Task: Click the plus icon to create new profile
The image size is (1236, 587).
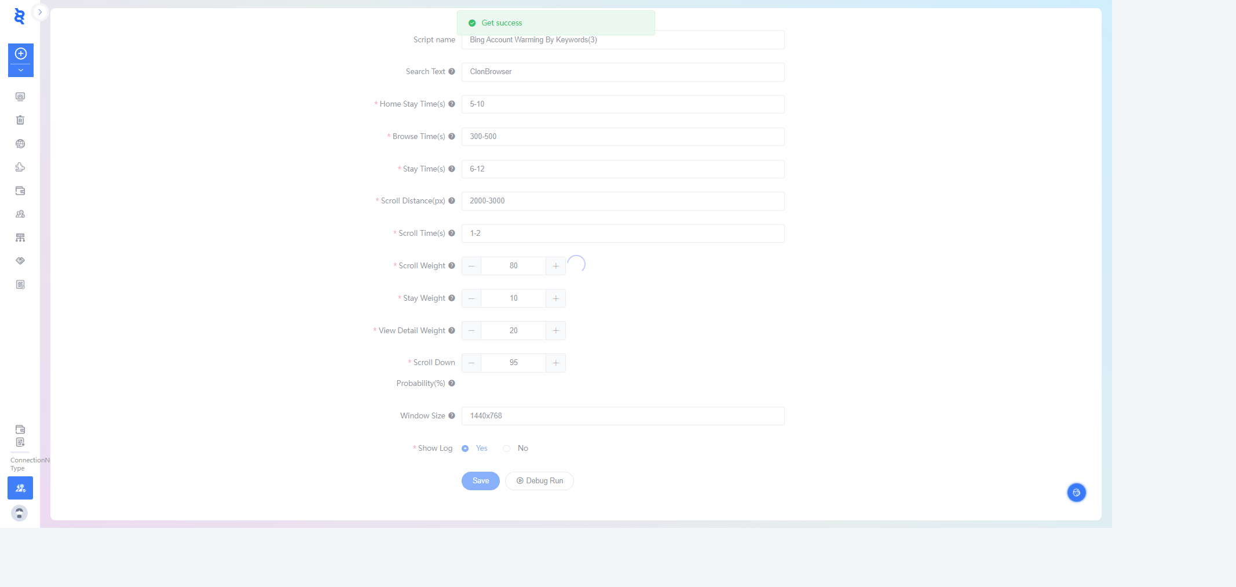Action: [x=21, y=54]
